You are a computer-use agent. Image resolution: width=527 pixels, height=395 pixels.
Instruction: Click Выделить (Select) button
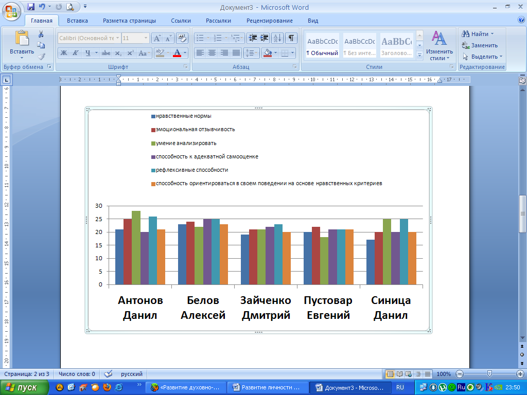pyautogui.click(x=482, y=57)
